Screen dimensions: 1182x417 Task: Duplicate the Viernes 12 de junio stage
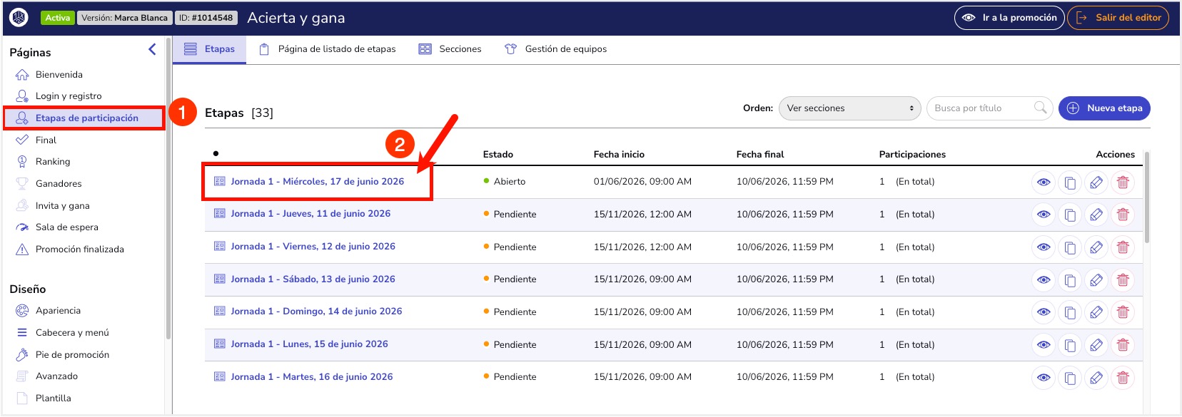1070,247
